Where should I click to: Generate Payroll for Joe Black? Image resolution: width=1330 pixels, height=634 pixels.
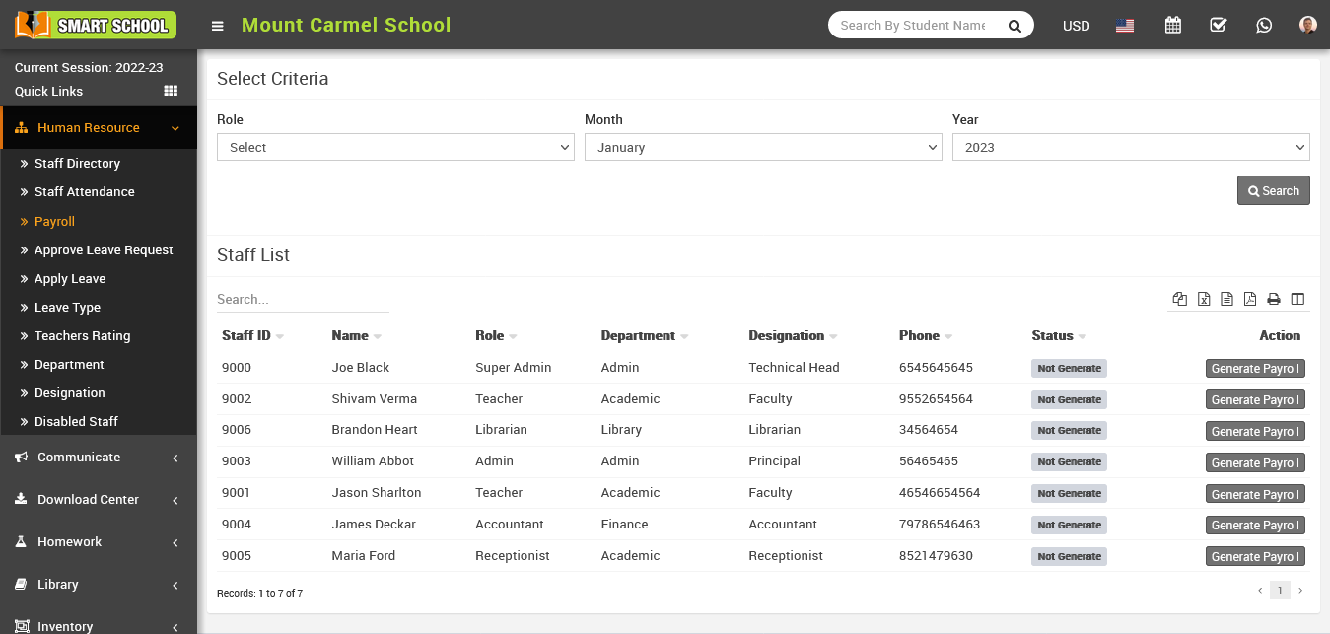tap(1254, 369)
